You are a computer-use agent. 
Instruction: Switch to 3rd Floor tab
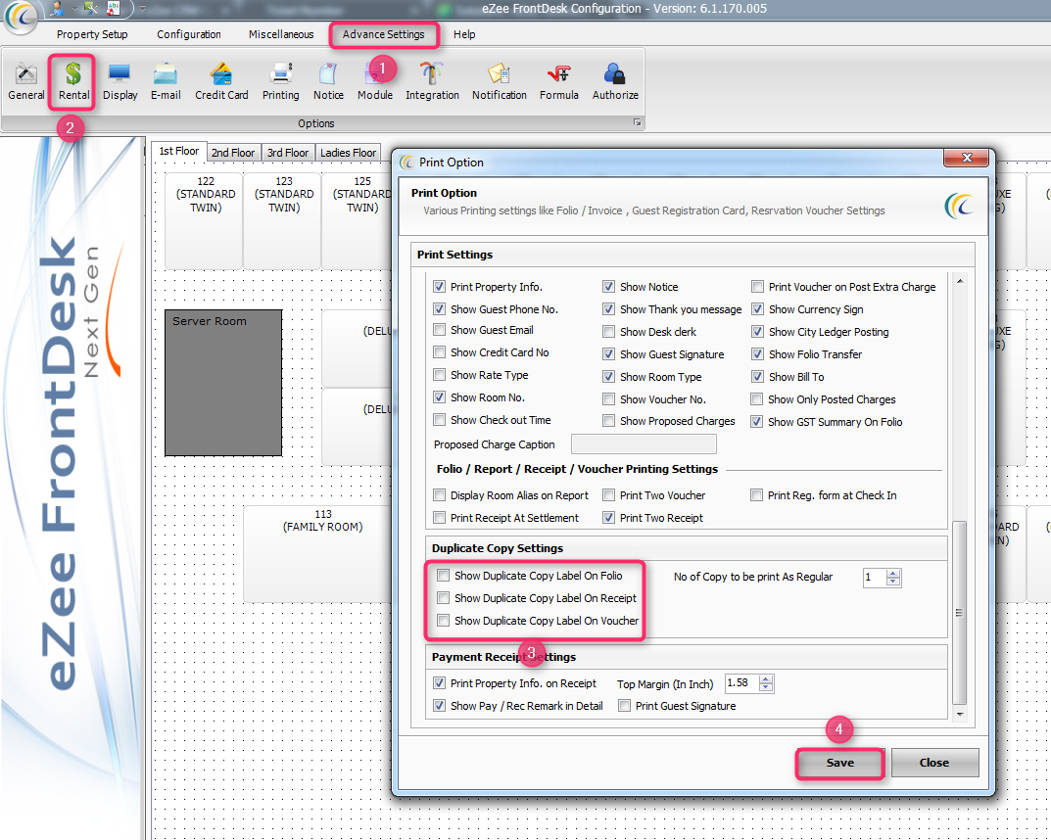[x=288, y=153]
